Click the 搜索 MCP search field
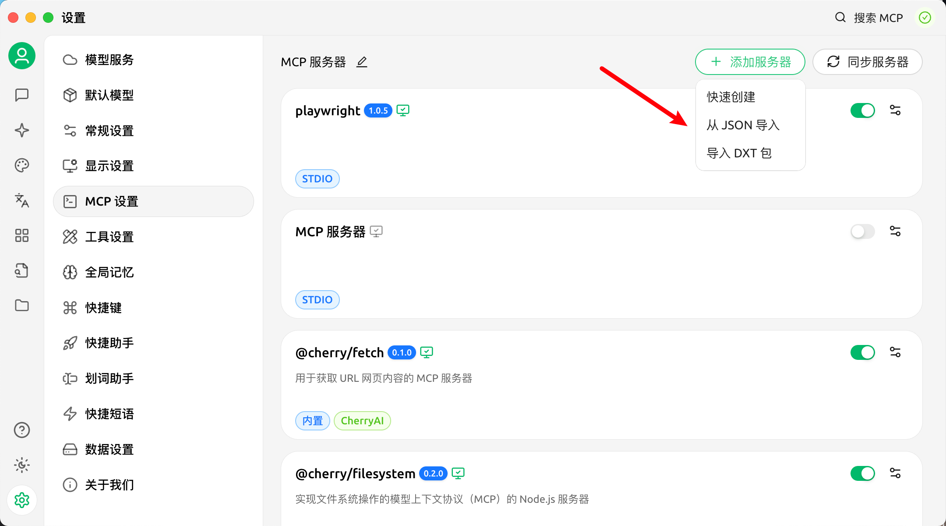 click(878, 18)
